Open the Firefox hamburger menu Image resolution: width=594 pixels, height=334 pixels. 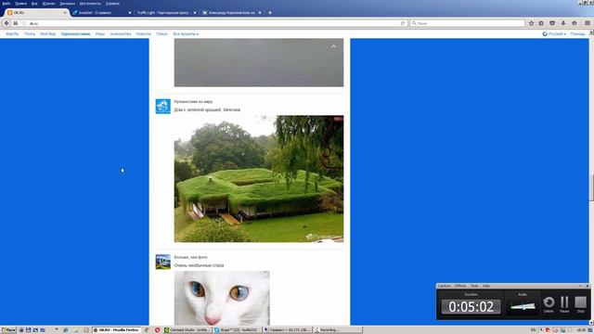(x=588, y=23)
